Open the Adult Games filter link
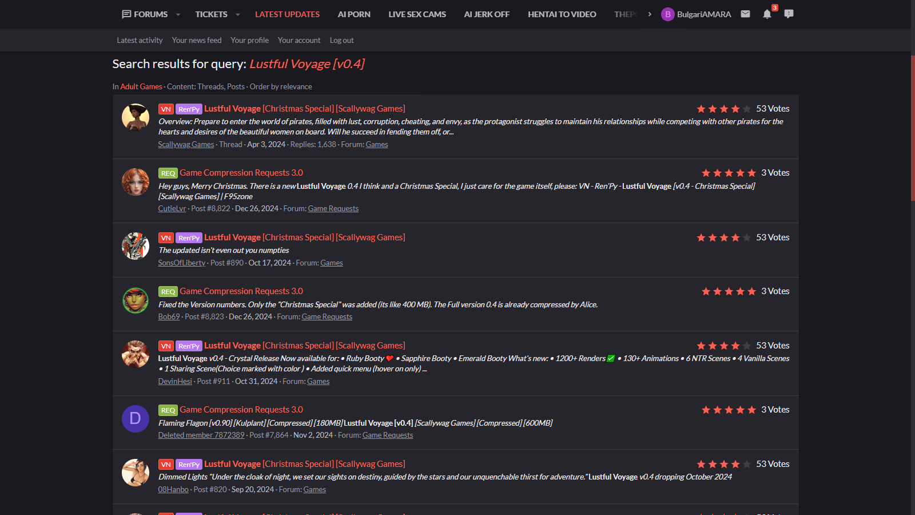 pyautogui.click(x=141, y=87)
